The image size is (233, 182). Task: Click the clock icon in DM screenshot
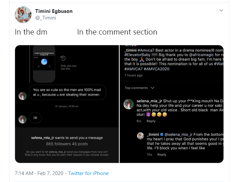63,58
